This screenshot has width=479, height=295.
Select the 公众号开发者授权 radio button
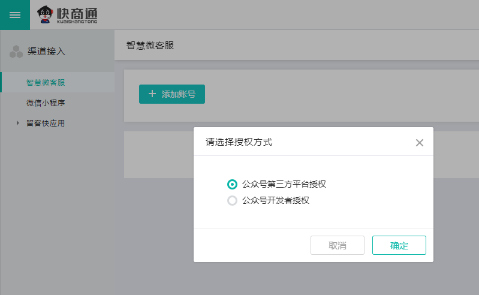(232, 201)
